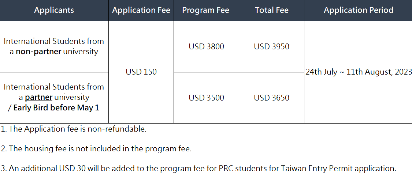Select the USD 3950 total fee cell
Viewport: 412px width, 174px height.
[271, 46]
